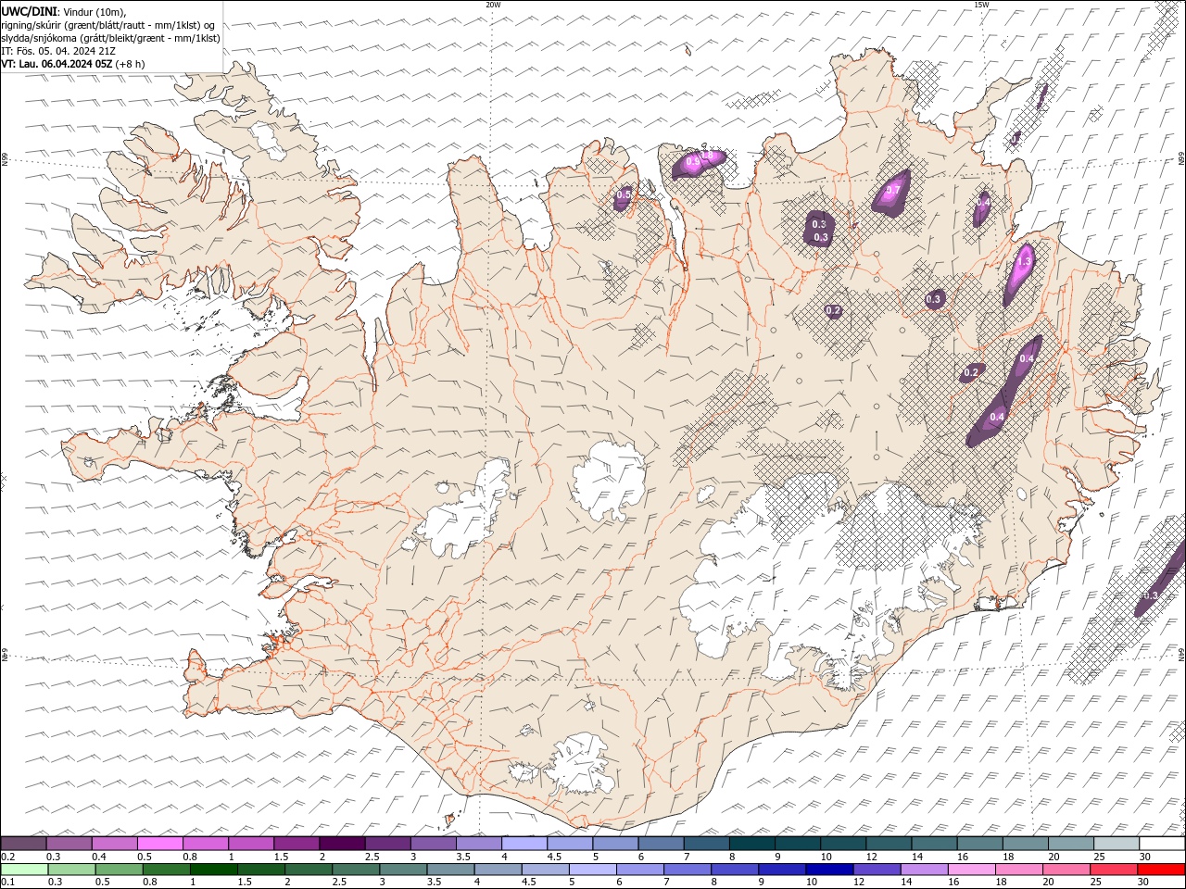Select the upper legend swatch starting at 0.2

(x=23, y=844)
